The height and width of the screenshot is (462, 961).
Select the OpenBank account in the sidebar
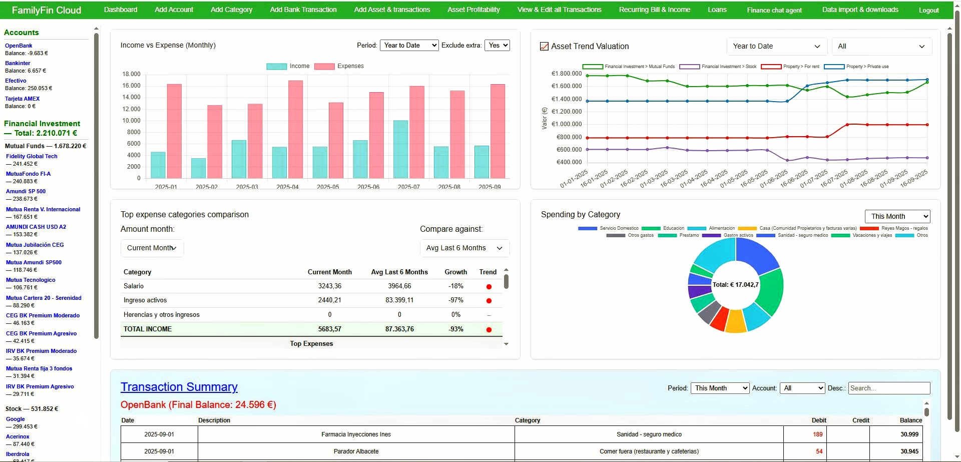19,45
